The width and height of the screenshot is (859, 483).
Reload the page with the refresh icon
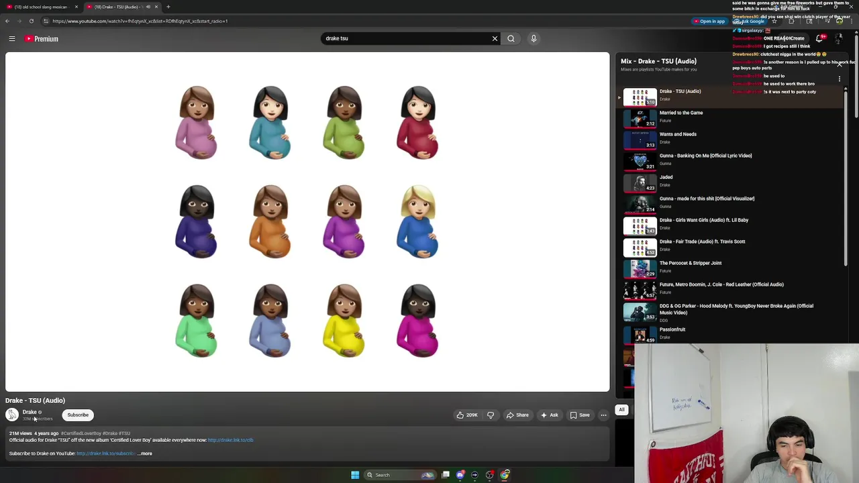pyautogui.click(x=31, y=21)
